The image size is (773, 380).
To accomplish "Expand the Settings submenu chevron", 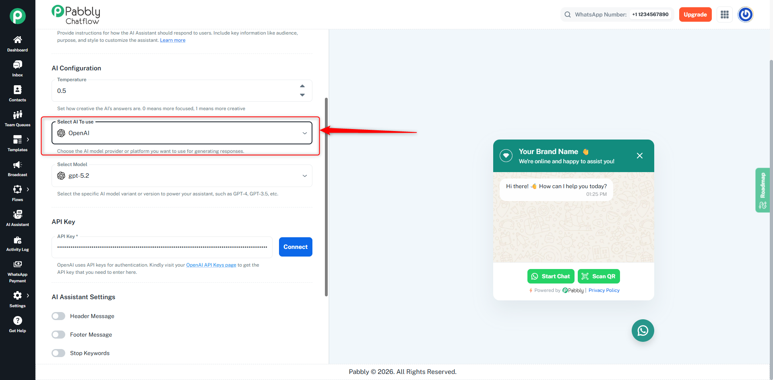I will tap(28, 296).
